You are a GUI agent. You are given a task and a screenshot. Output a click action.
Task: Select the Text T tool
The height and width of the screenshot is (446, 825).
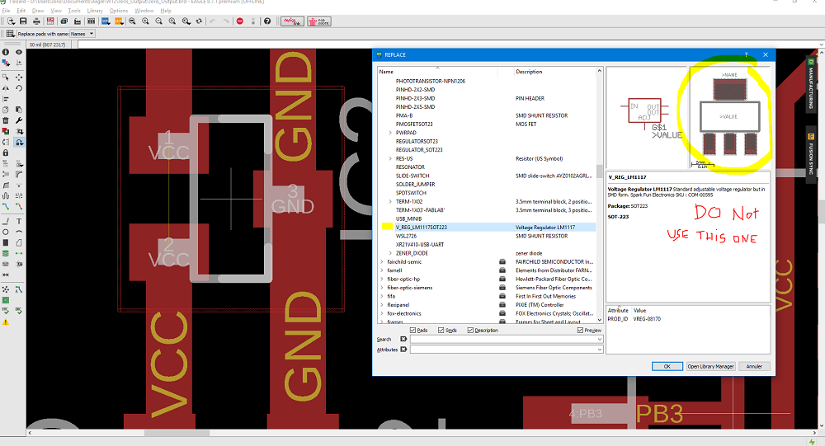coord(19,221)
